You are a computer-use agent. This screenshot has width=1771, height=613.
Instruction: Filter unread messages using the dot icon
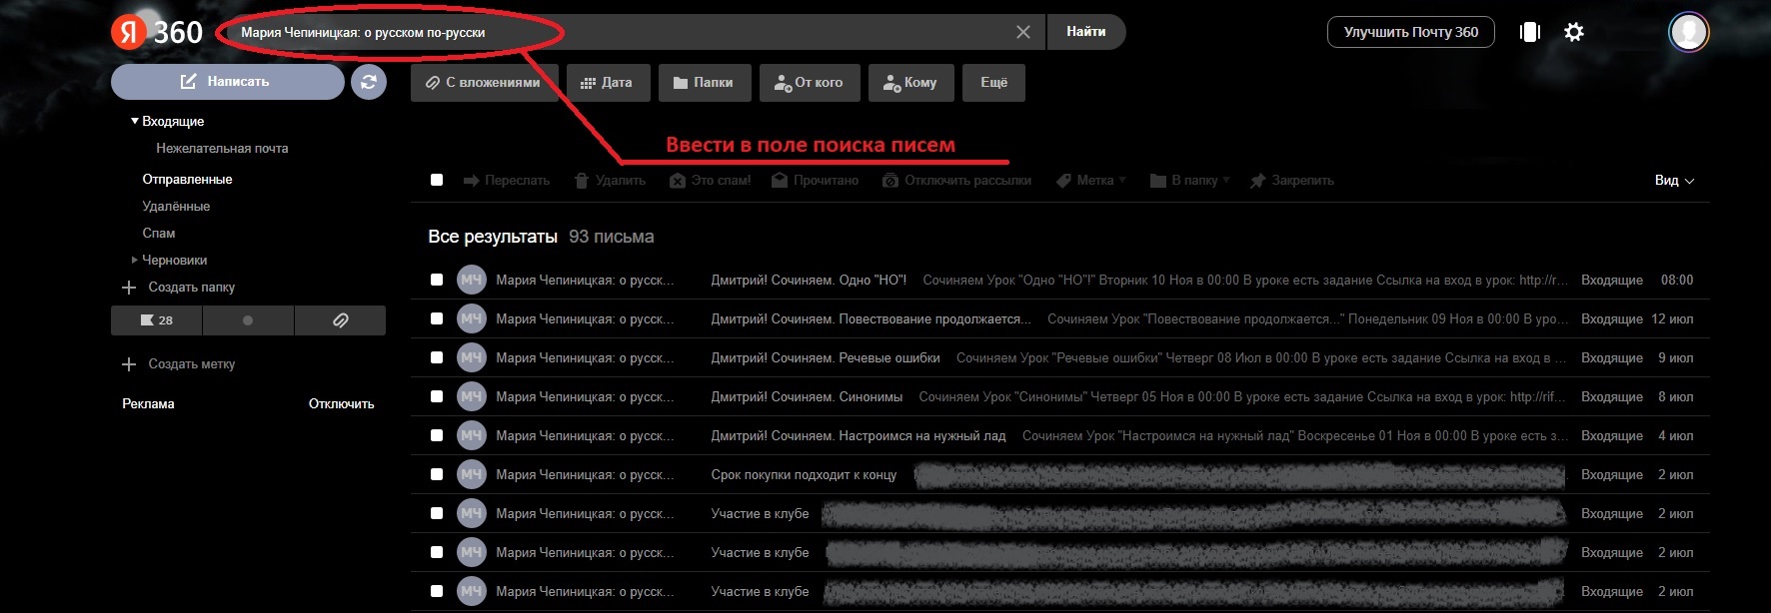[x=248, y=320]
